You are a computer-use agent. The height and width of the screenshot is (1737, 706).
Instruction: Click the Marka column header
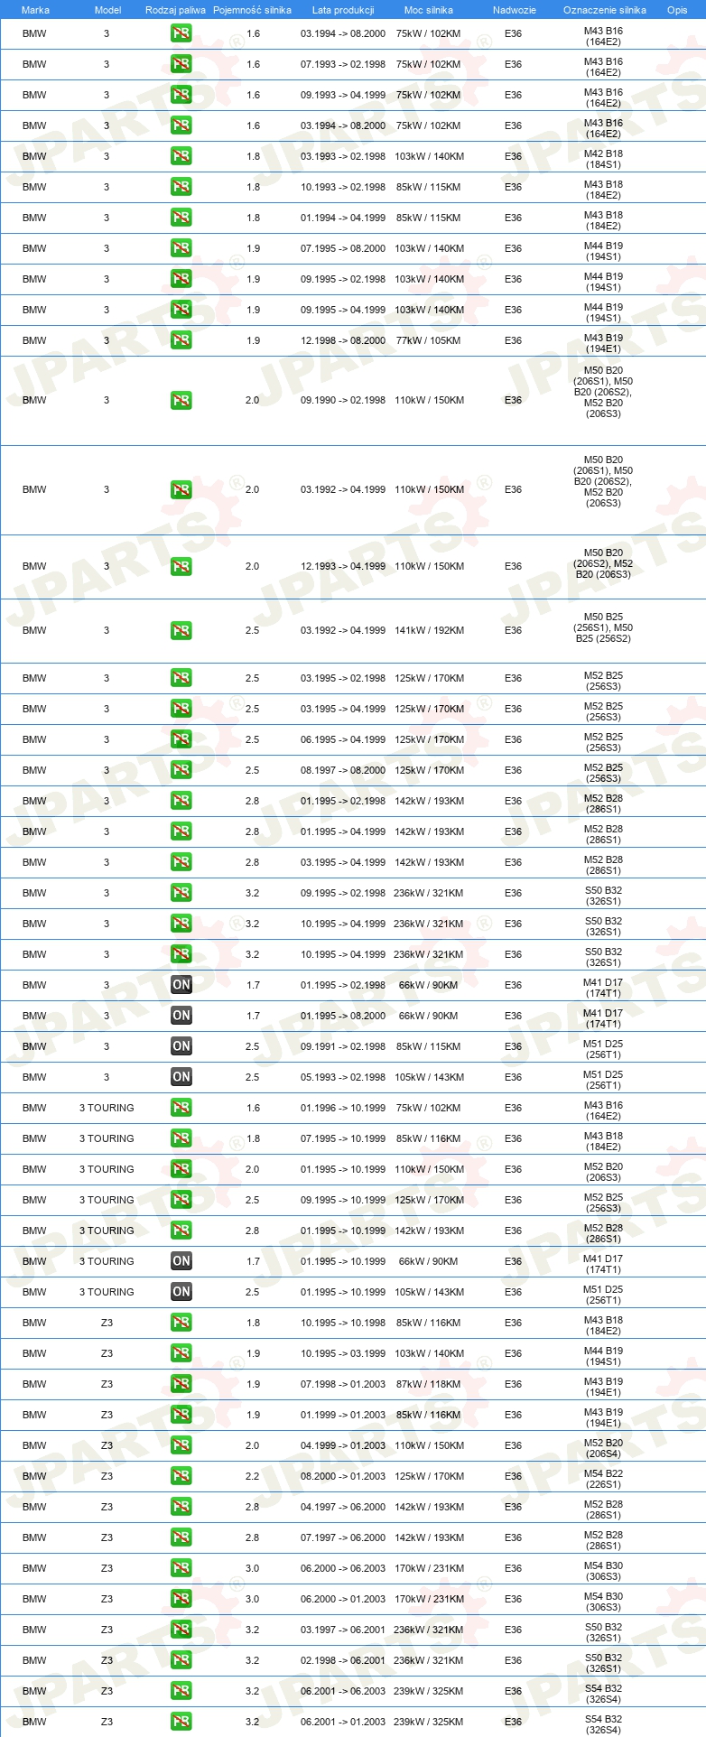point(35,10)
